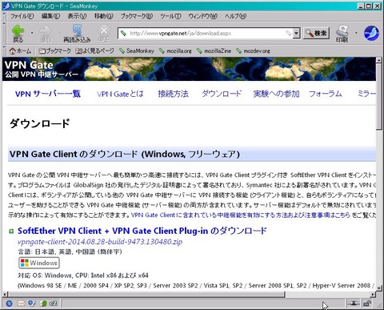Click the SeaMonkey title bar app icon
The image size is (384, 310).
(6, 6)
